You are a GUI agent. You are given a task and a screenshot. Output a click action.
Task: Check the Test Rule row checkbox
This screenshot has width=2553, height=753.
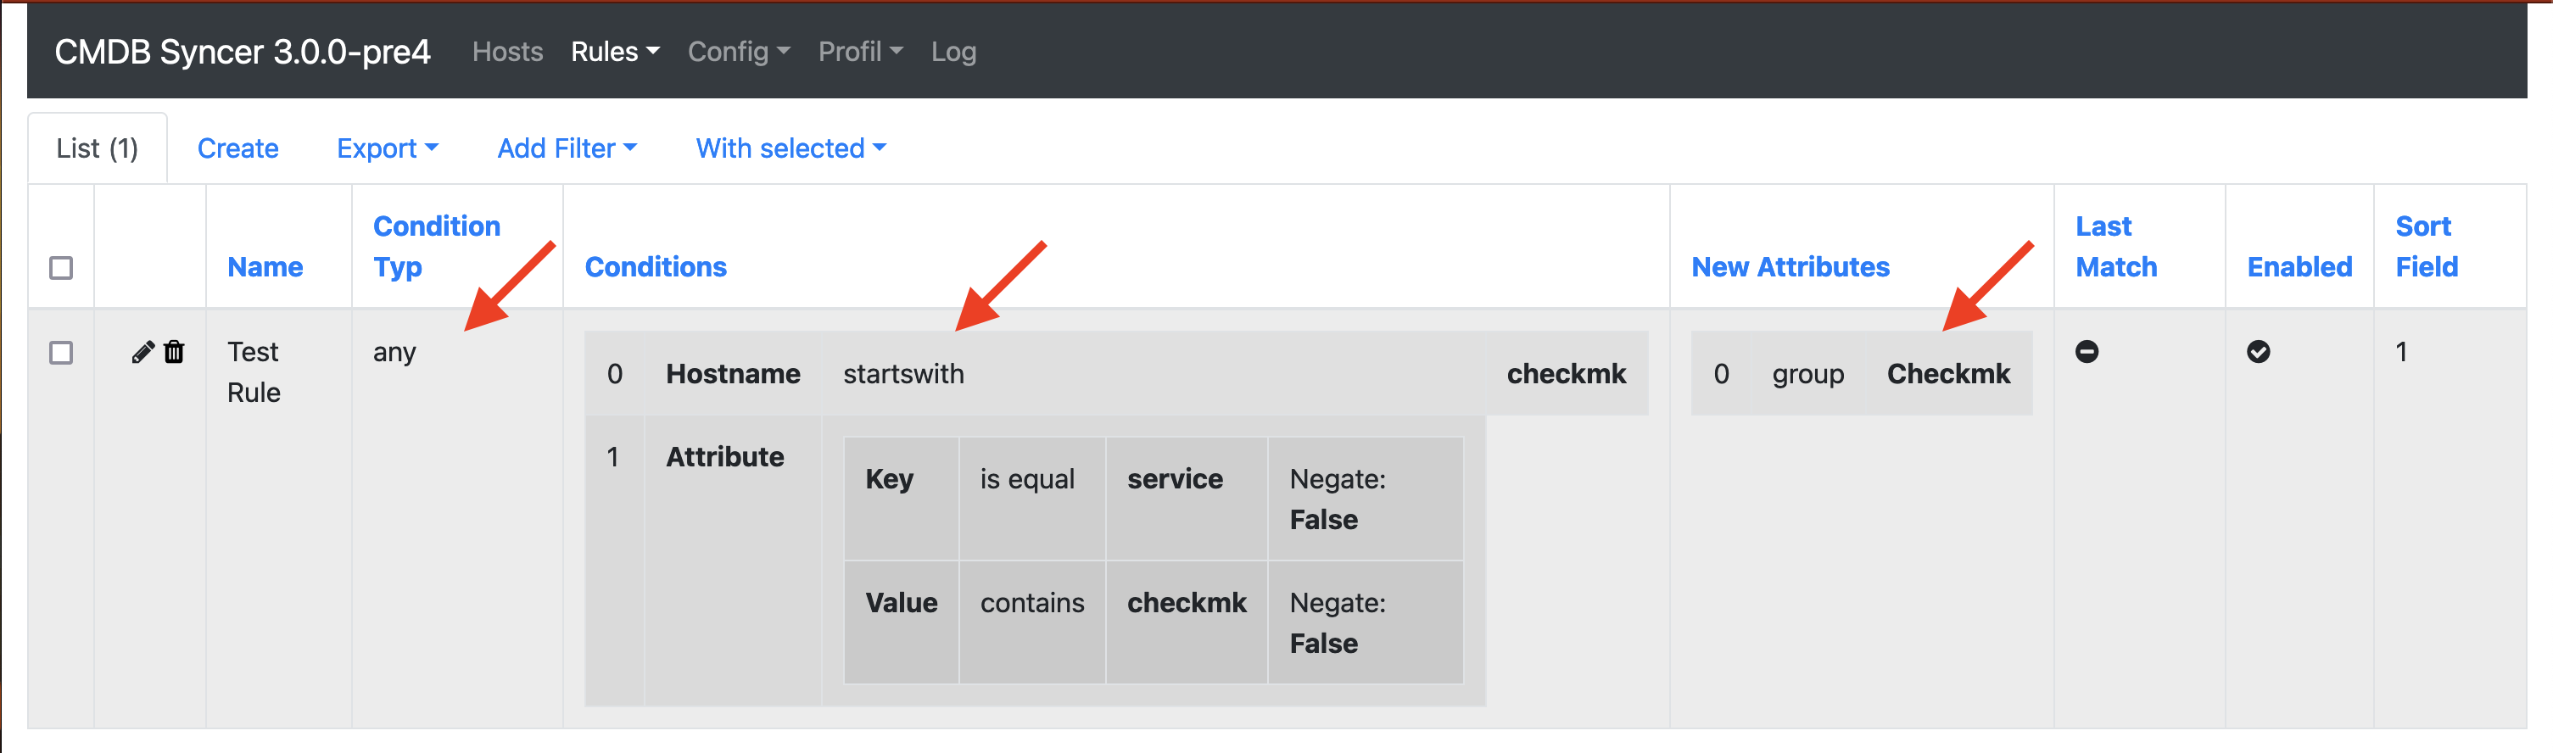pyautogui.click(x=61, y=353)
